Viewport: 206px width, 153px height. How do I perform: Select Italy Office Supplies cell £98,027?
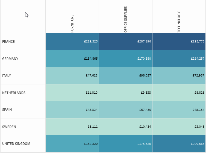point(126,76)
